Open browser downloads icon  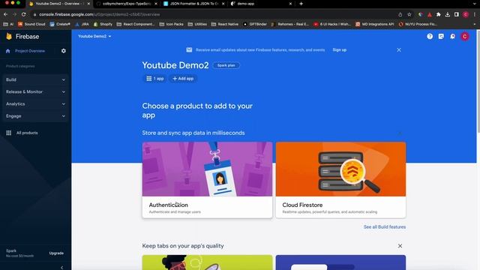(448, 14)
